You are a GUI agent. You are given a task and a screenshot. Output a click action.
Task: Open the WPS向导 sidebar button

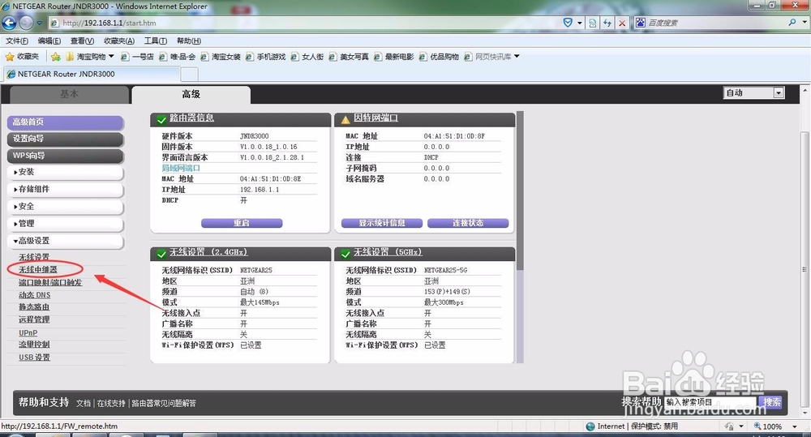point(65,156)
